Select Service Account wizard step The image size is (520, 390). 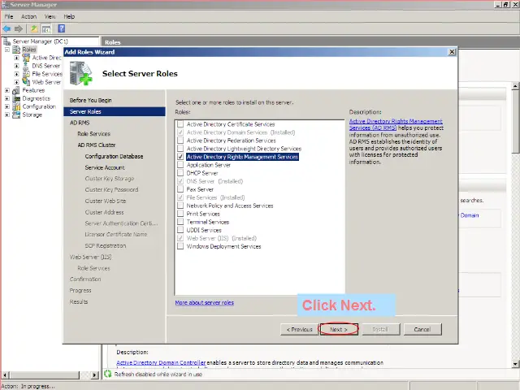(105, 167)
